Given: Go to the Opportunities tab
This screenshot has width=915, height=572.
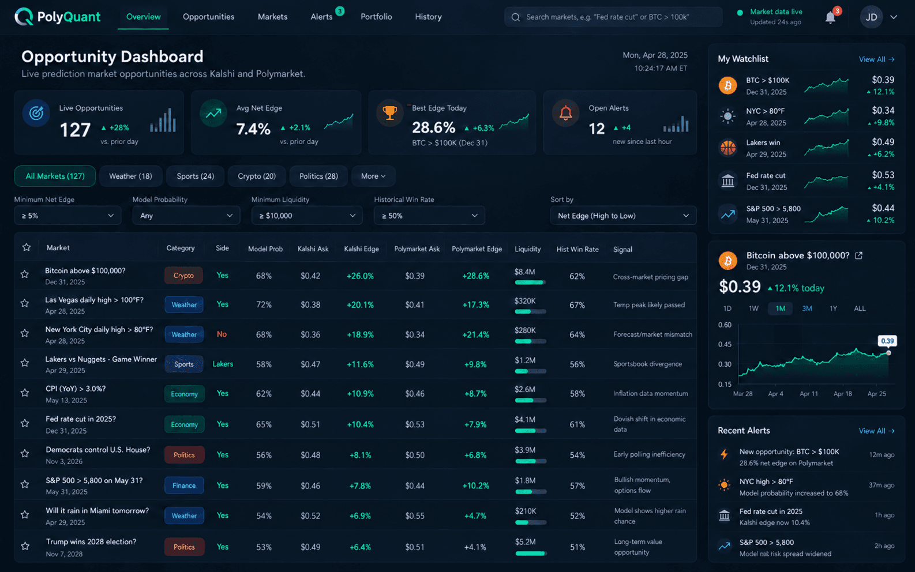Looking at the screenshot, I should click(x=208, y=17).
